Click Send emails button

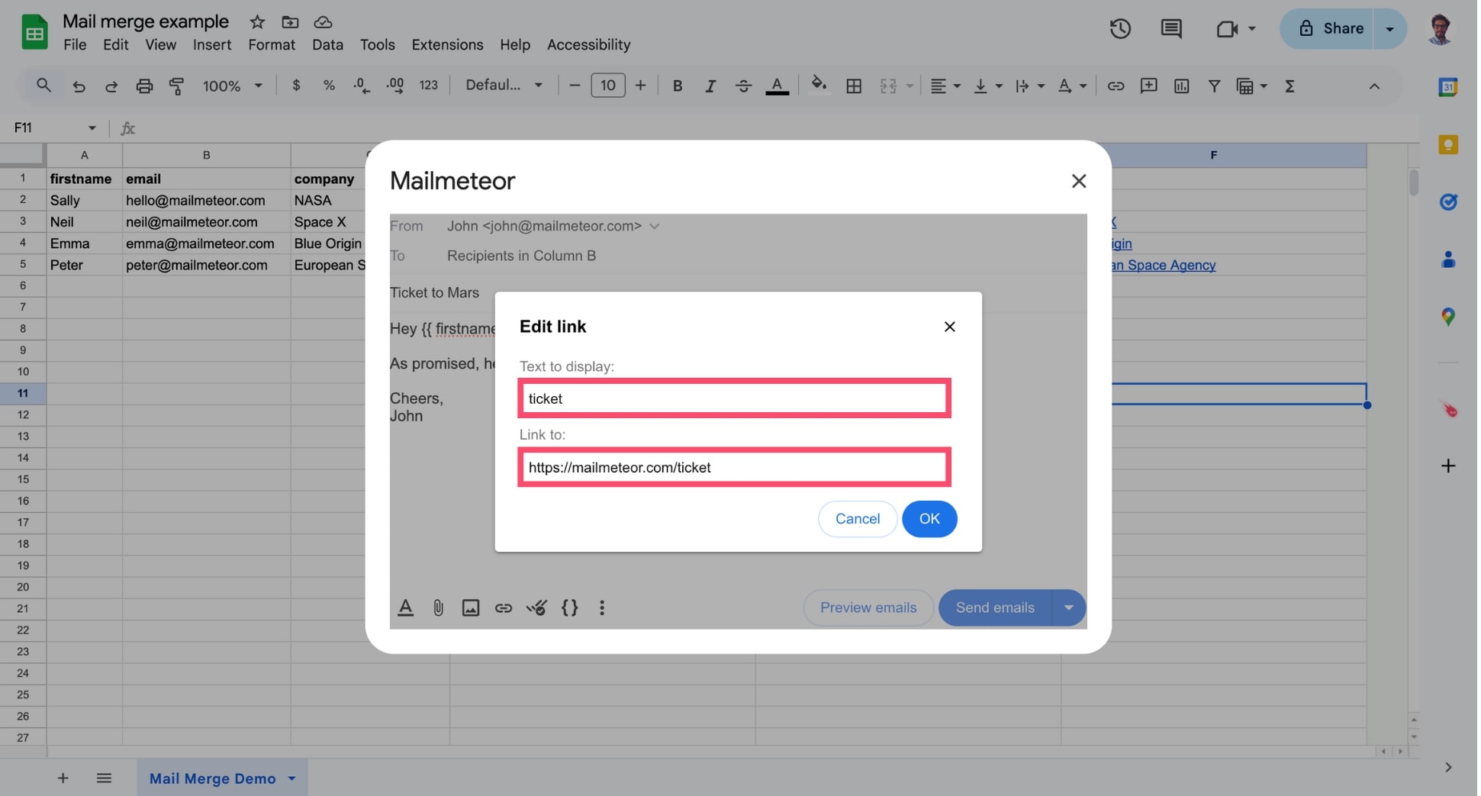click(x=995, y=607)
